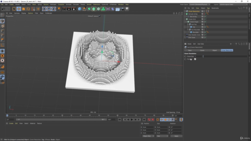This screenshot has height=141, width=251.
Task: Open the Create menu
Action: (11, 4)
